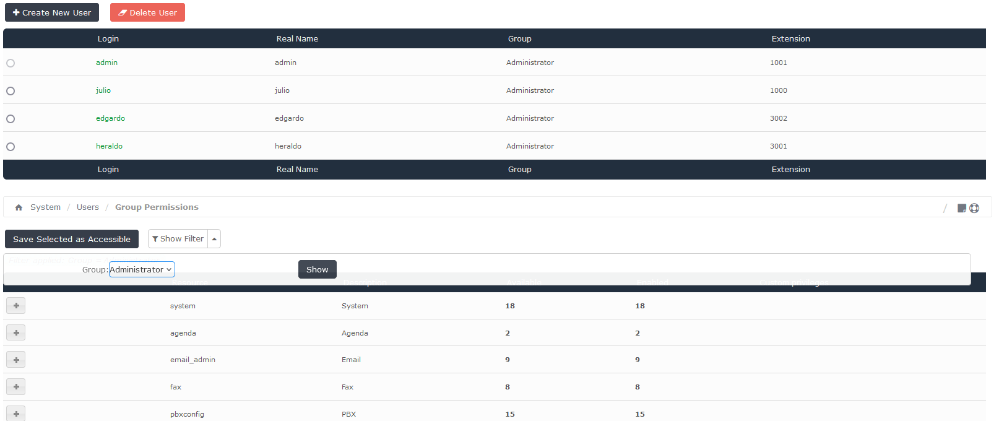Open the sticky note icon
This screenshot has height=421, width=999.
tap(961, 208)
